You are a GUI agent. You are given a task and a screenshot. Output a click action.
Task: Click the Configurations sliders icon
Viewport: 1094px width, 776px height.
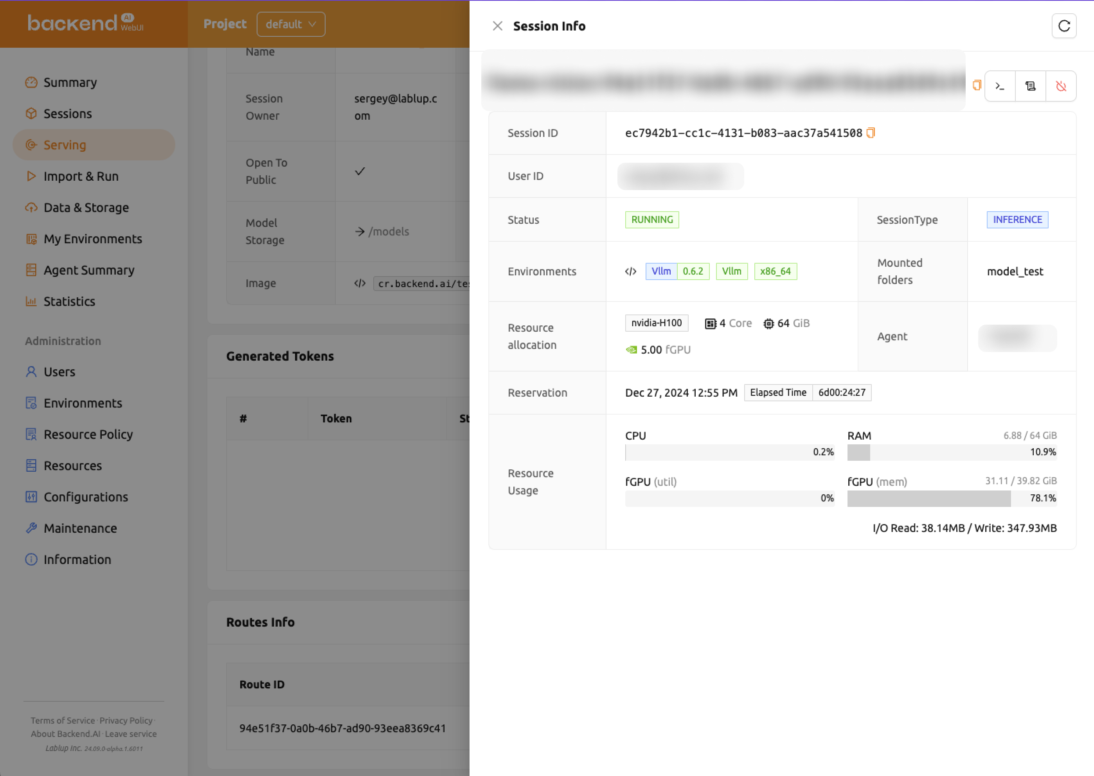[x=31, y=497]
